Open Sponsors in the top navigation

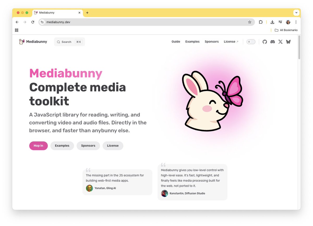(x=212, y=42)
